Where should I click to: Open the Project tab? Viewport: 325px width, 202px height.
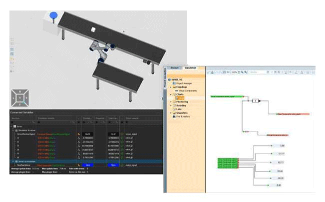click(174, 67)
